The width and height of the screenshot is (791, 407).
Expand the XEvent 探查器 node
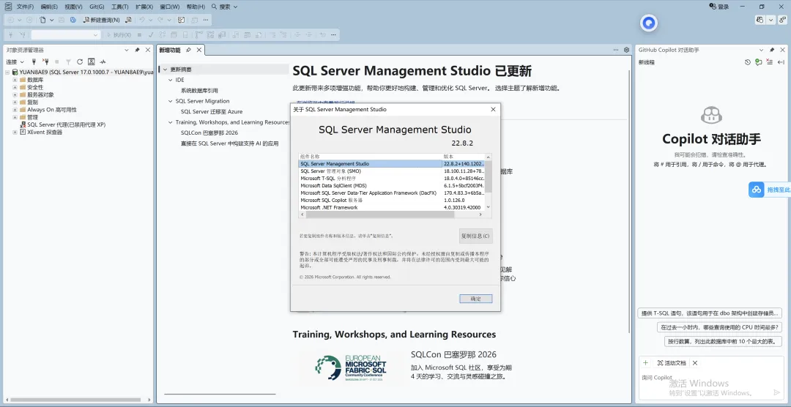coord(15,132)
